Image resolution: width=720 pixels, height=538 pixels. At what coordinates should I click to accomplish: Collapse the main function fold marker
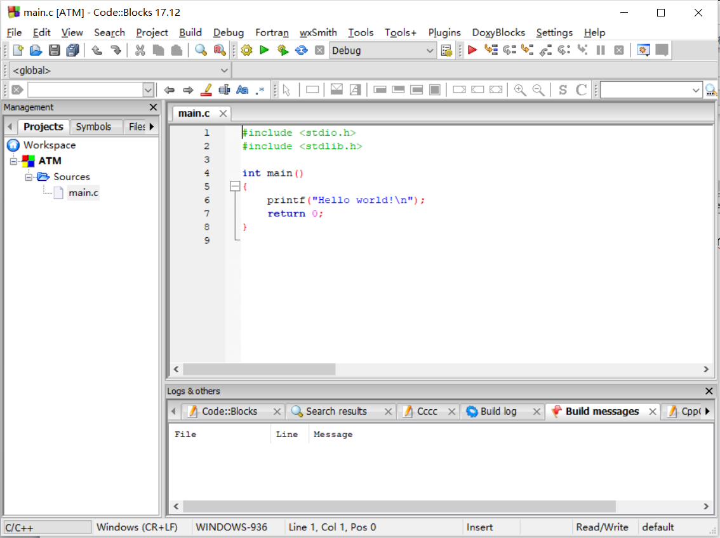[x=235, y=187]
